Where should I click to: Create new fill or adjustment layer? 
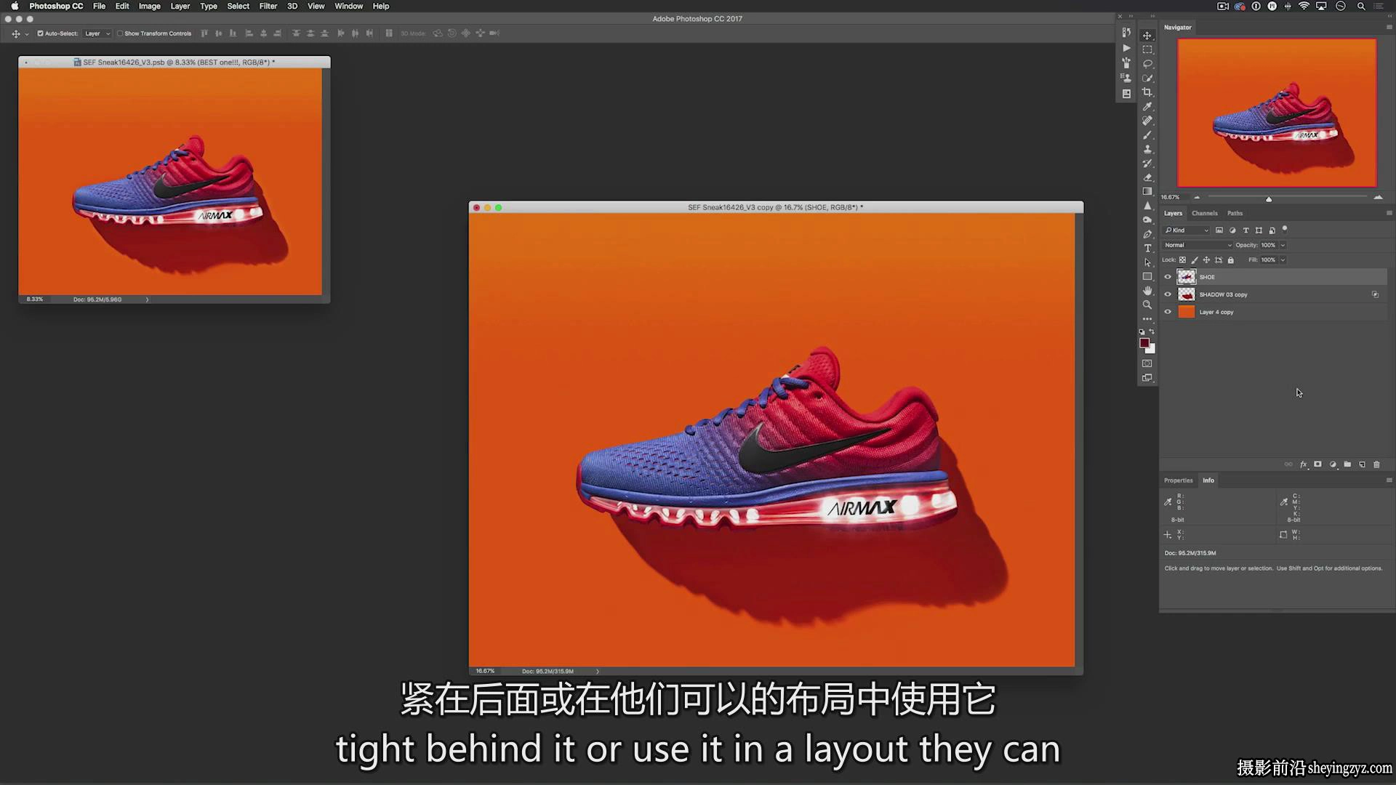pyautogui.click(x=1333, y=464)
